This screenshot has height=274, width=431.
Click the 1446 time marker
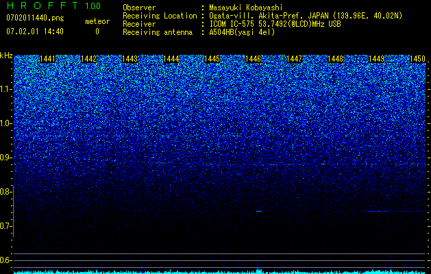[253, 59]
